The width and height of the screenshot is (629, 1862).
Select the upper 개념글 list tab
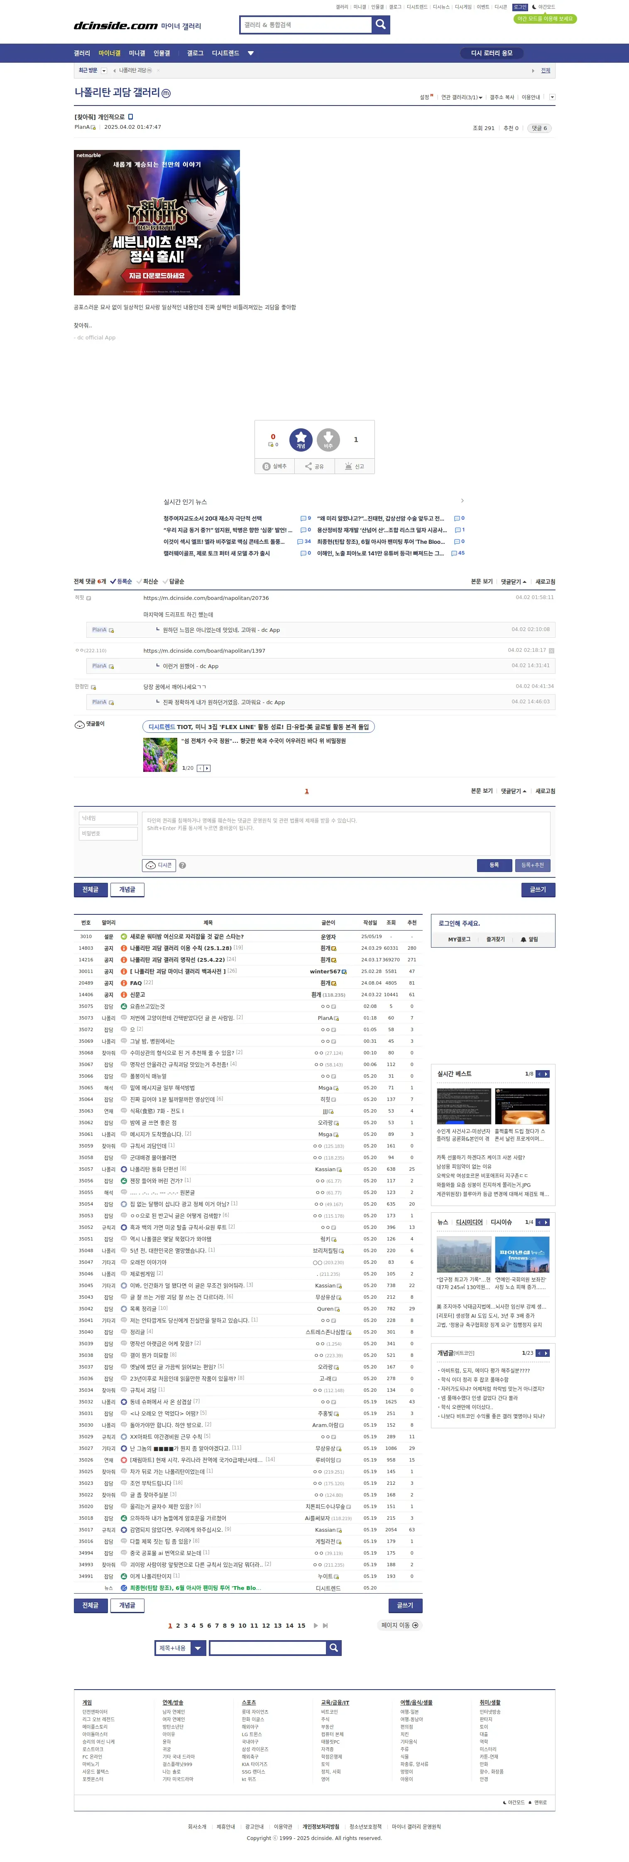point(127,890)
